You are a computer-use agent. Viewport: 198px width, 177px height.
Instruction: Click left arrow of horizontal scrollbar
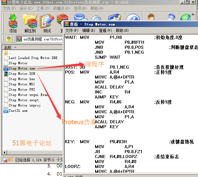[5, 153]
